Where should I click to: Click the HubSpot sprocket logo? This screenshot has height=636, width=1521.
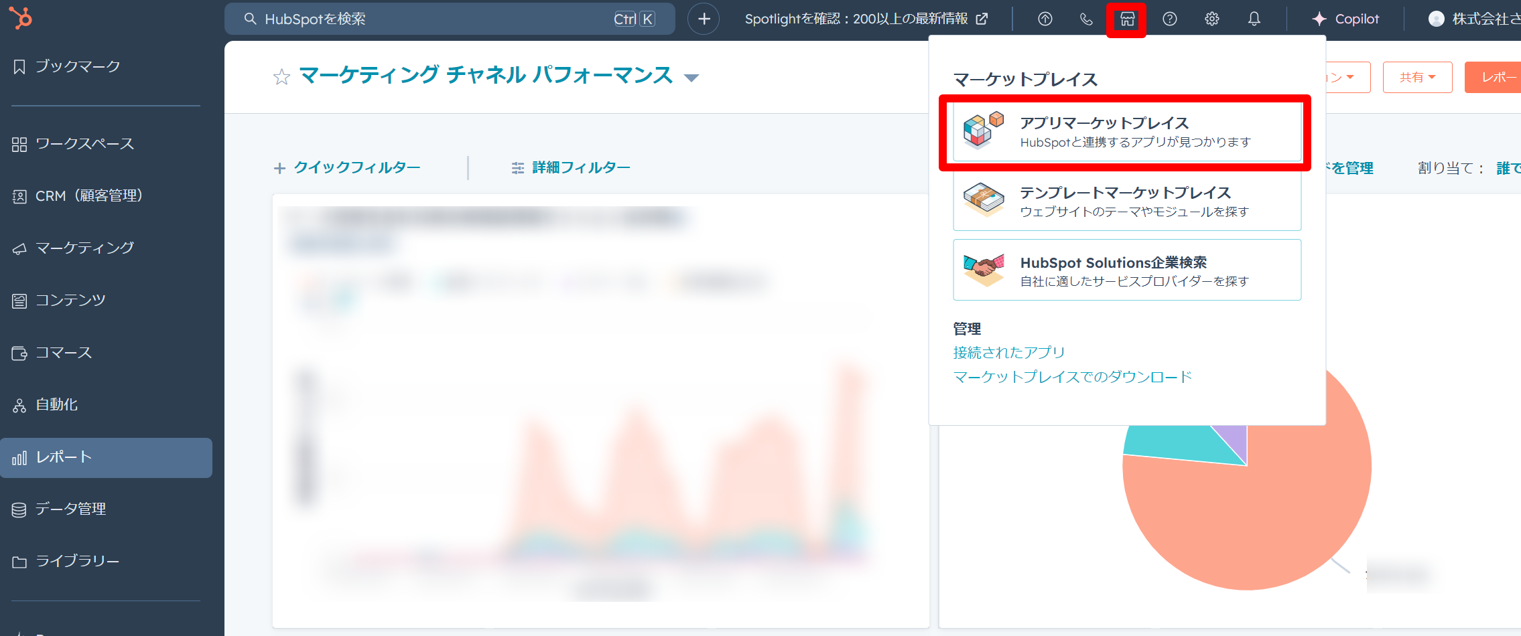[x=21, y=18]
